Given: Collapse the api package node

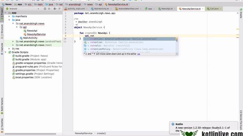Looking at the screenshot, I should (17, 27).
